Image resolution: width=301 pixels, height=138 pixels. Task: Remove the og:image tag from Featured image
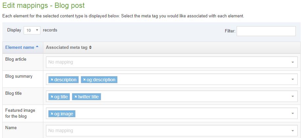coord(52,114)
